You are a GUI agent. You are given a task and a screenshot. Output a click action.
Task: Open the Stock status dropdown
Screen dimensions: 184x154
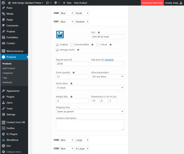(90, 88)
